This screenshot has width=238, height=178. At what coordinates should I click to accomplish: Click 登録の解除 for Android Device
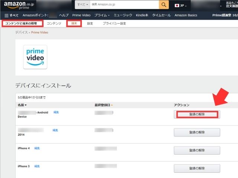pos(197,114)
